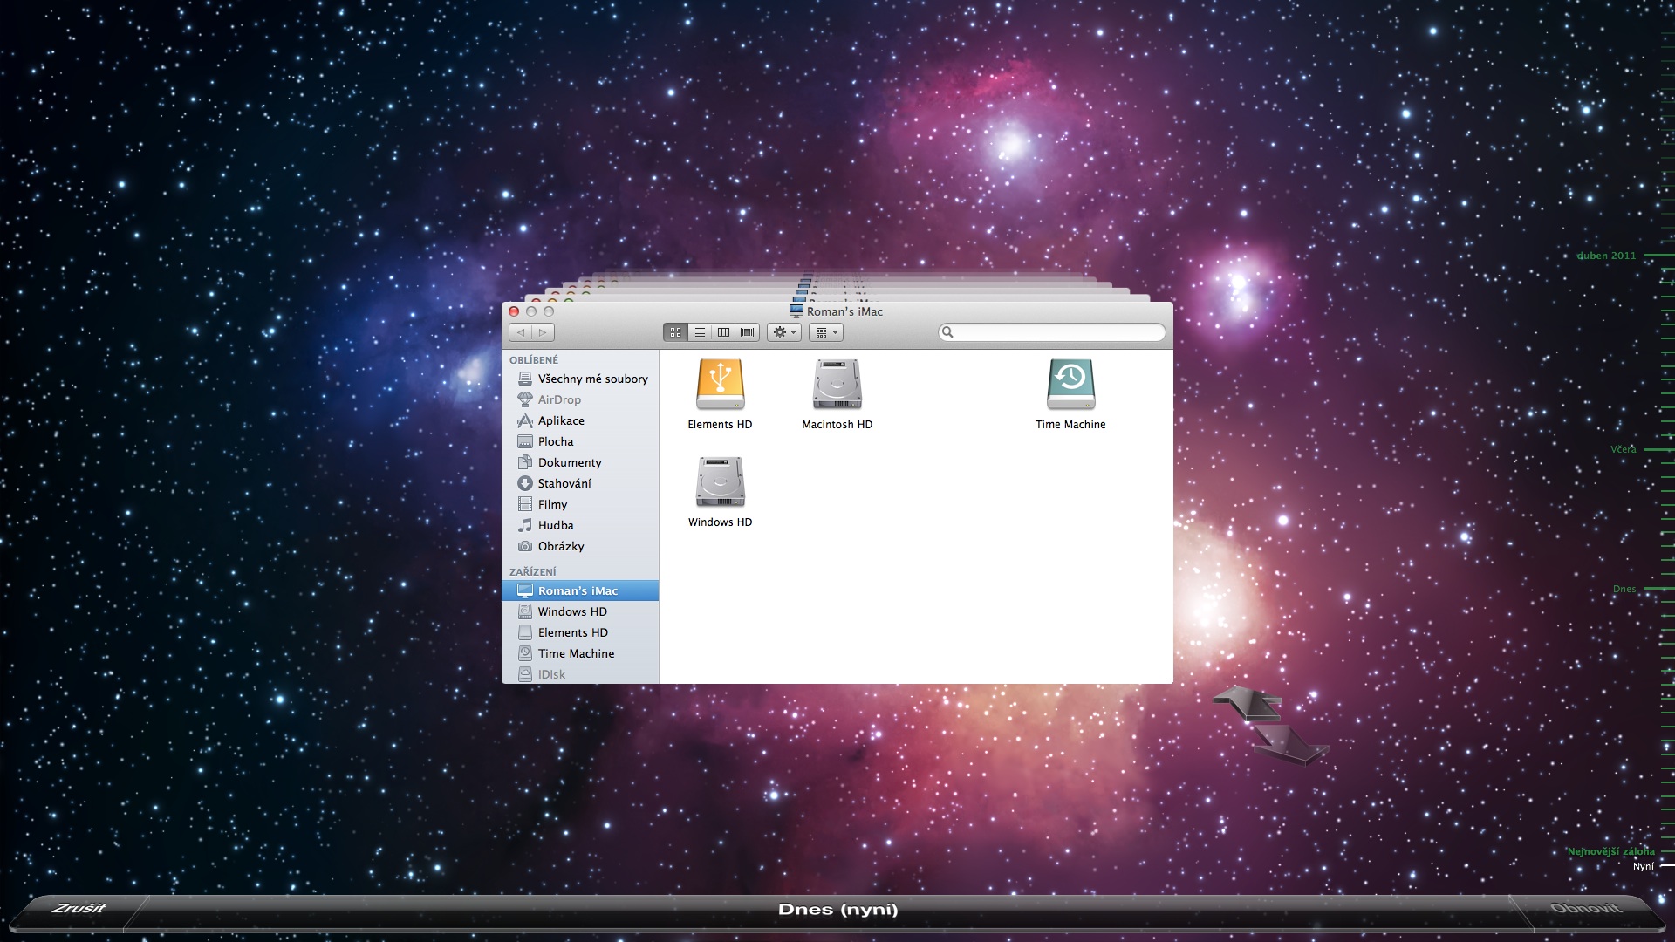Switch to column view mode
Screen dimensions: 1675x942
click(723, 332)
